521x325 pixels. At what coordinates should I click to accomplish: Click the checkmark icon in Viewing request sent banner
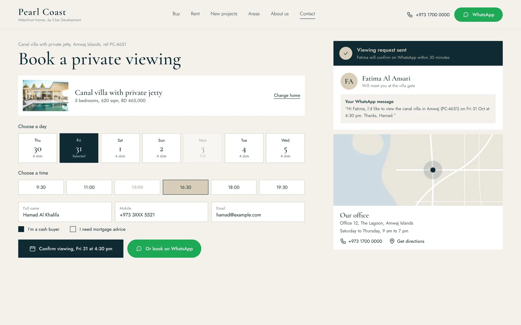click(x=346, y=53)
